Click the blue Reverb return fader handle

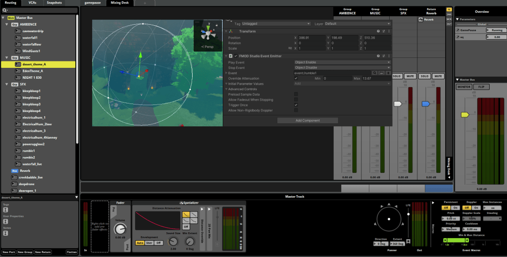tap(425, 104)
